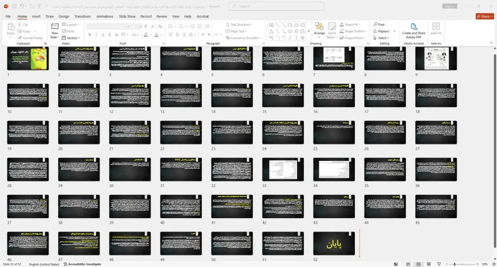497x267 pixels.
Task: Toggle text Shadow formatting
Action: click(109, 34)
